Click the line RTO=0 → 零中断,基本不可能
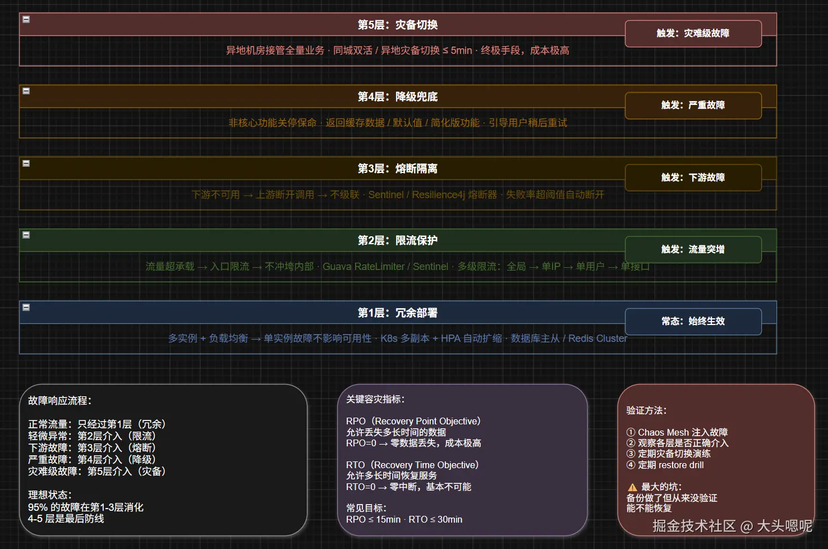 (408, 487)
